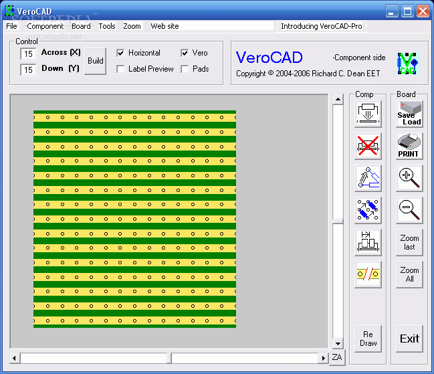Close the VeroCAD window
This screenshot has width=434, height=374.
pyautogui.click(x=423, y=11)
